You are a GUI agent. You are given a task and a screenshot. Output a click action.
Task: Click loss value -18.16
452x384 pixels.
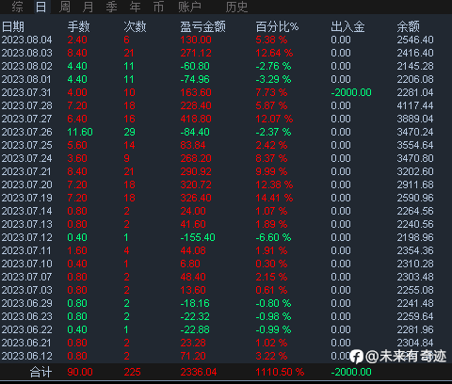click(x=195, y=303)
